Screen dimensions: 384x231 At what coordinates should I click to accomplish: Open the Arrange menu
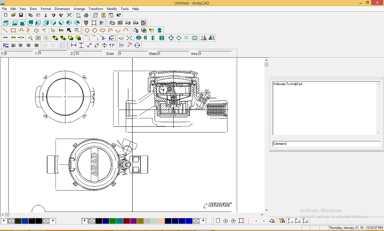coord(79,9)
